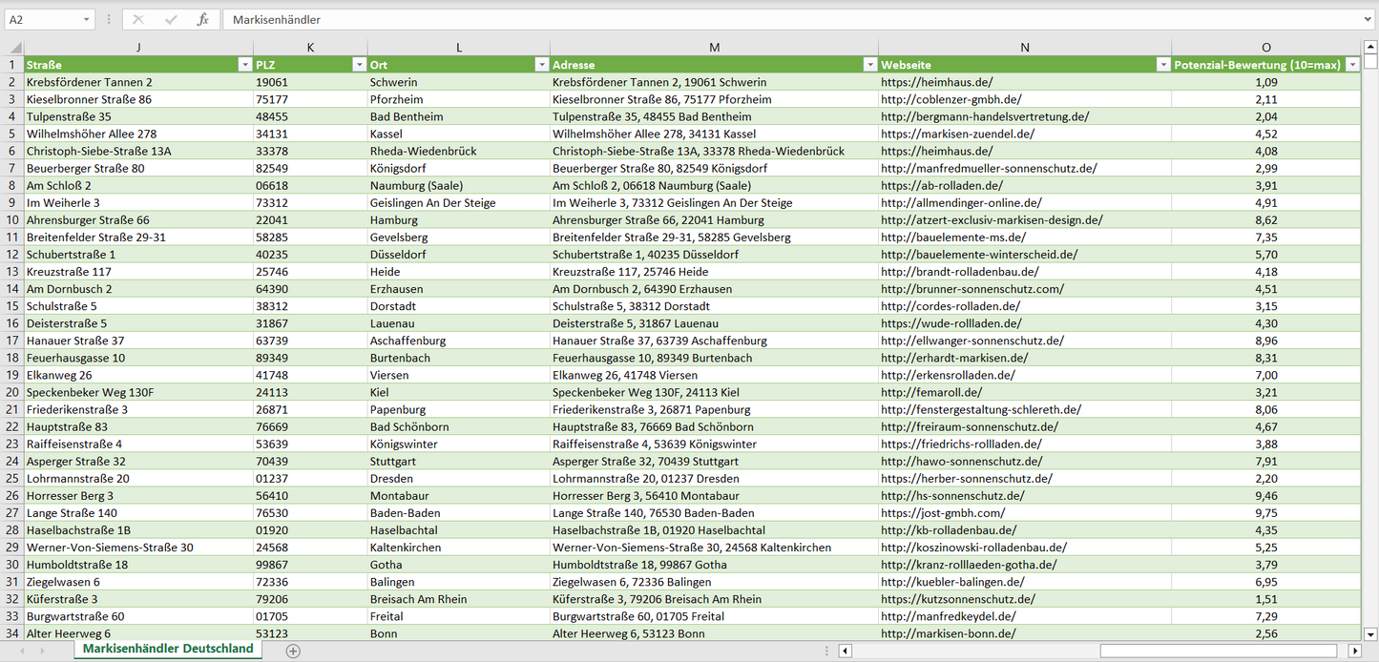This screenshot has height=662, width=1379.
Task: Open the Straße column filter dropdown
Action: tap(243, 65)
